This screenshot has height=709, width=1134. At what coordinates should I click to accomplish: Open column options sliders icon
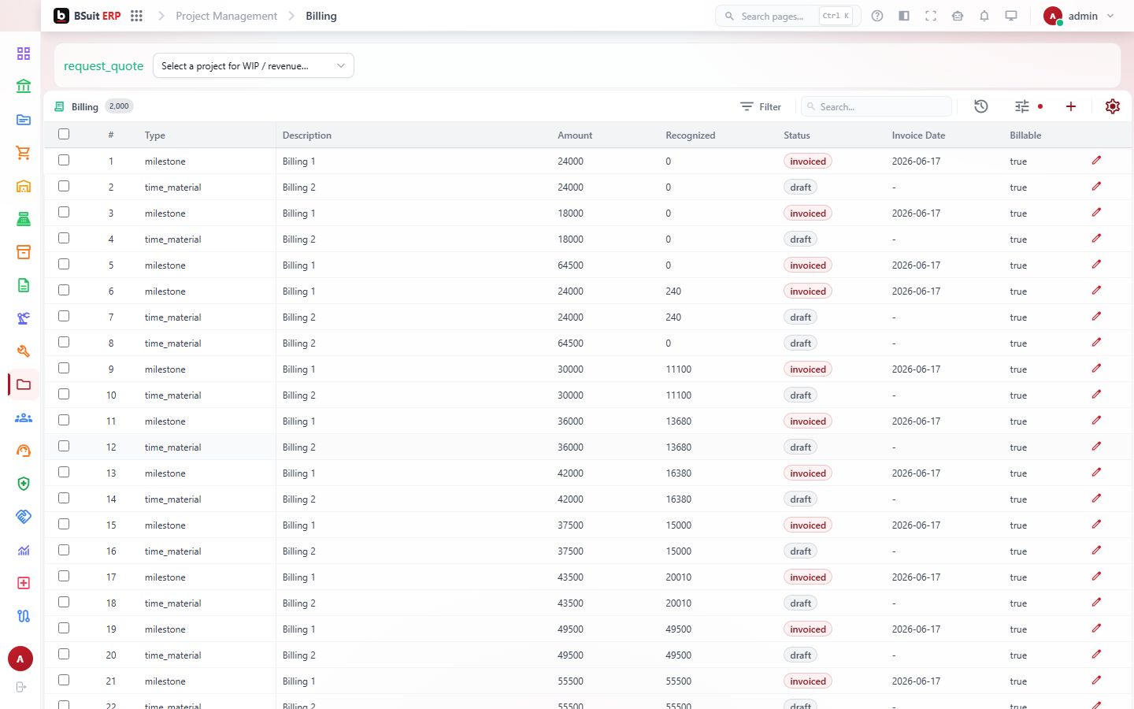1022,106
